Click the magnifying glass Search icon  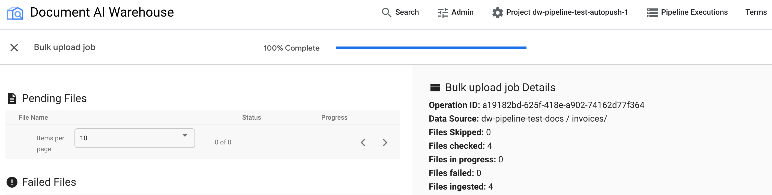tap(386, 13)
